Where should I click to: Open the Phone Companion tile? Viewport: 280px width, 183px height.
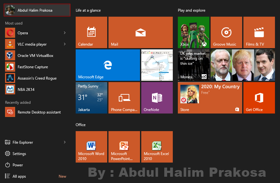[124, 98]
